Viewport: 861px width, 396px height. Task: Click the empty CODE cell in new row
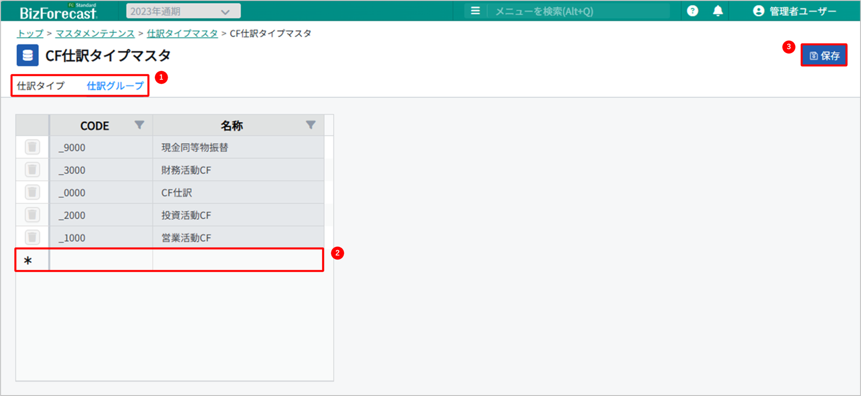[x=101, y=260]
